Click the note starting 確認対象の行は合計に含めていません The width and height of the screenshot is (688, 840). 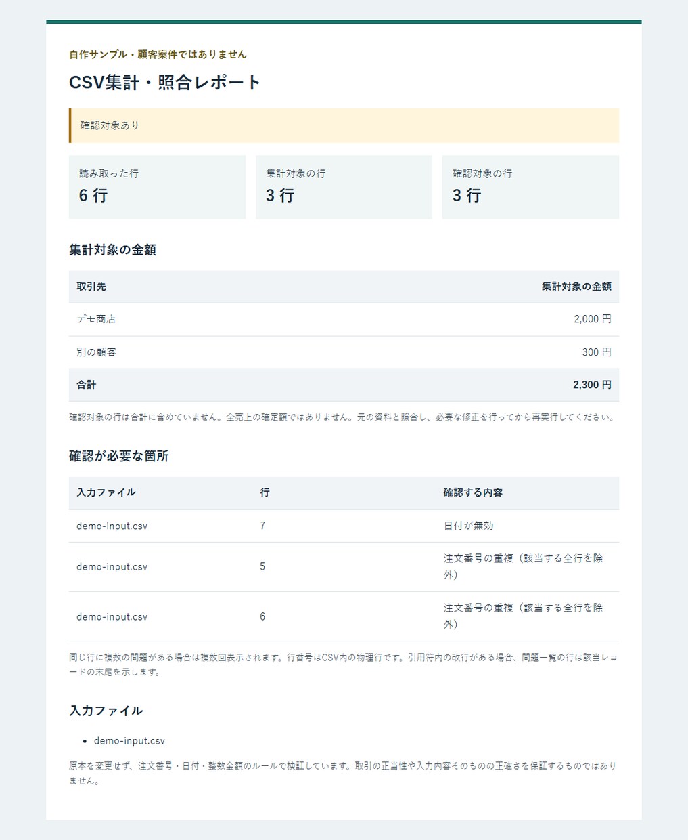(343, 417)
